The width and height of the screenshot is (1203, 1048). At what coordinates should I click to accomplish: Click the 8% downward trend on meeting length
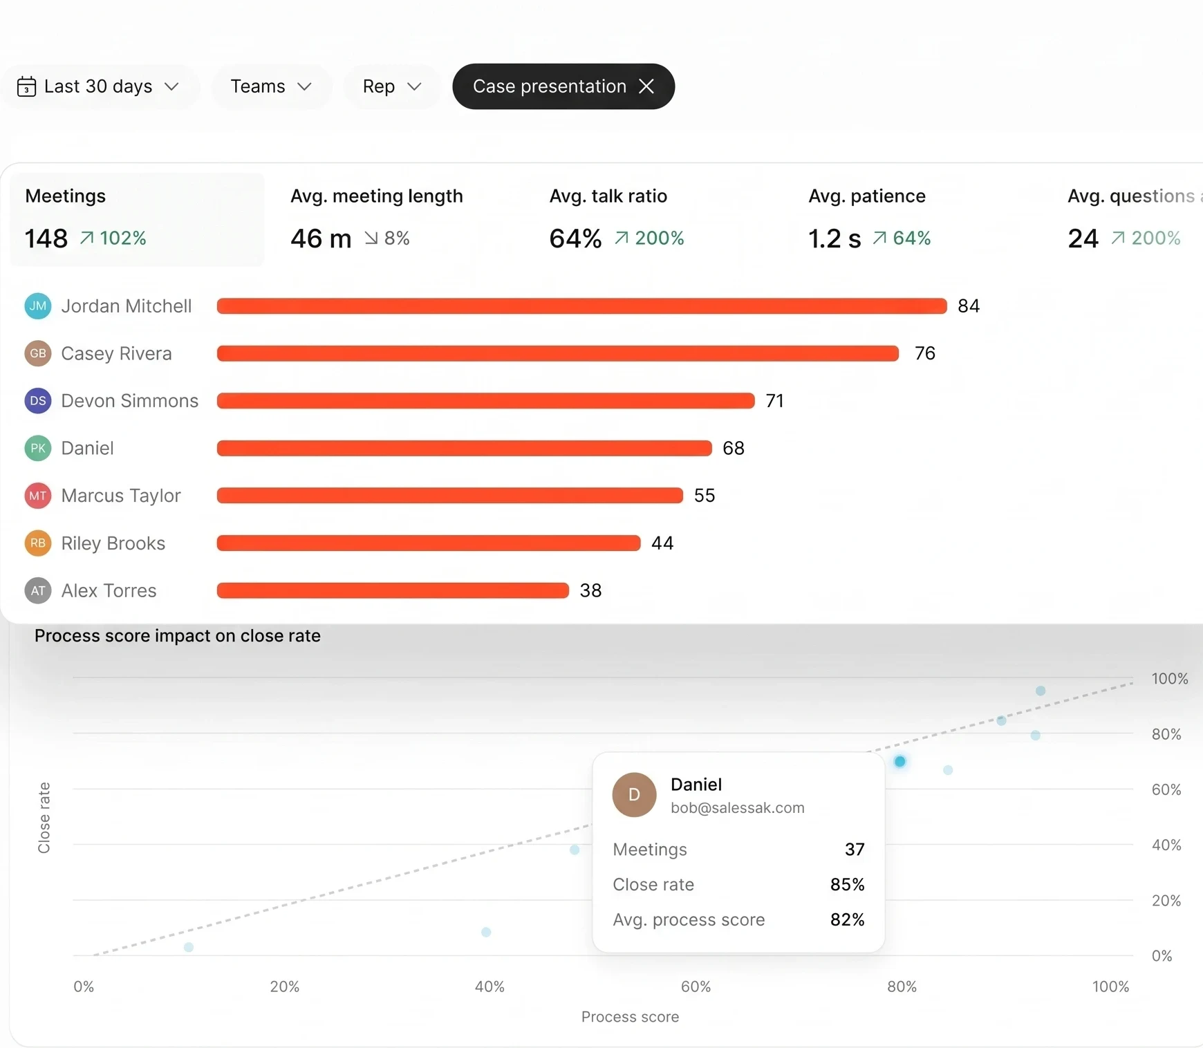[x=387, y=238]
